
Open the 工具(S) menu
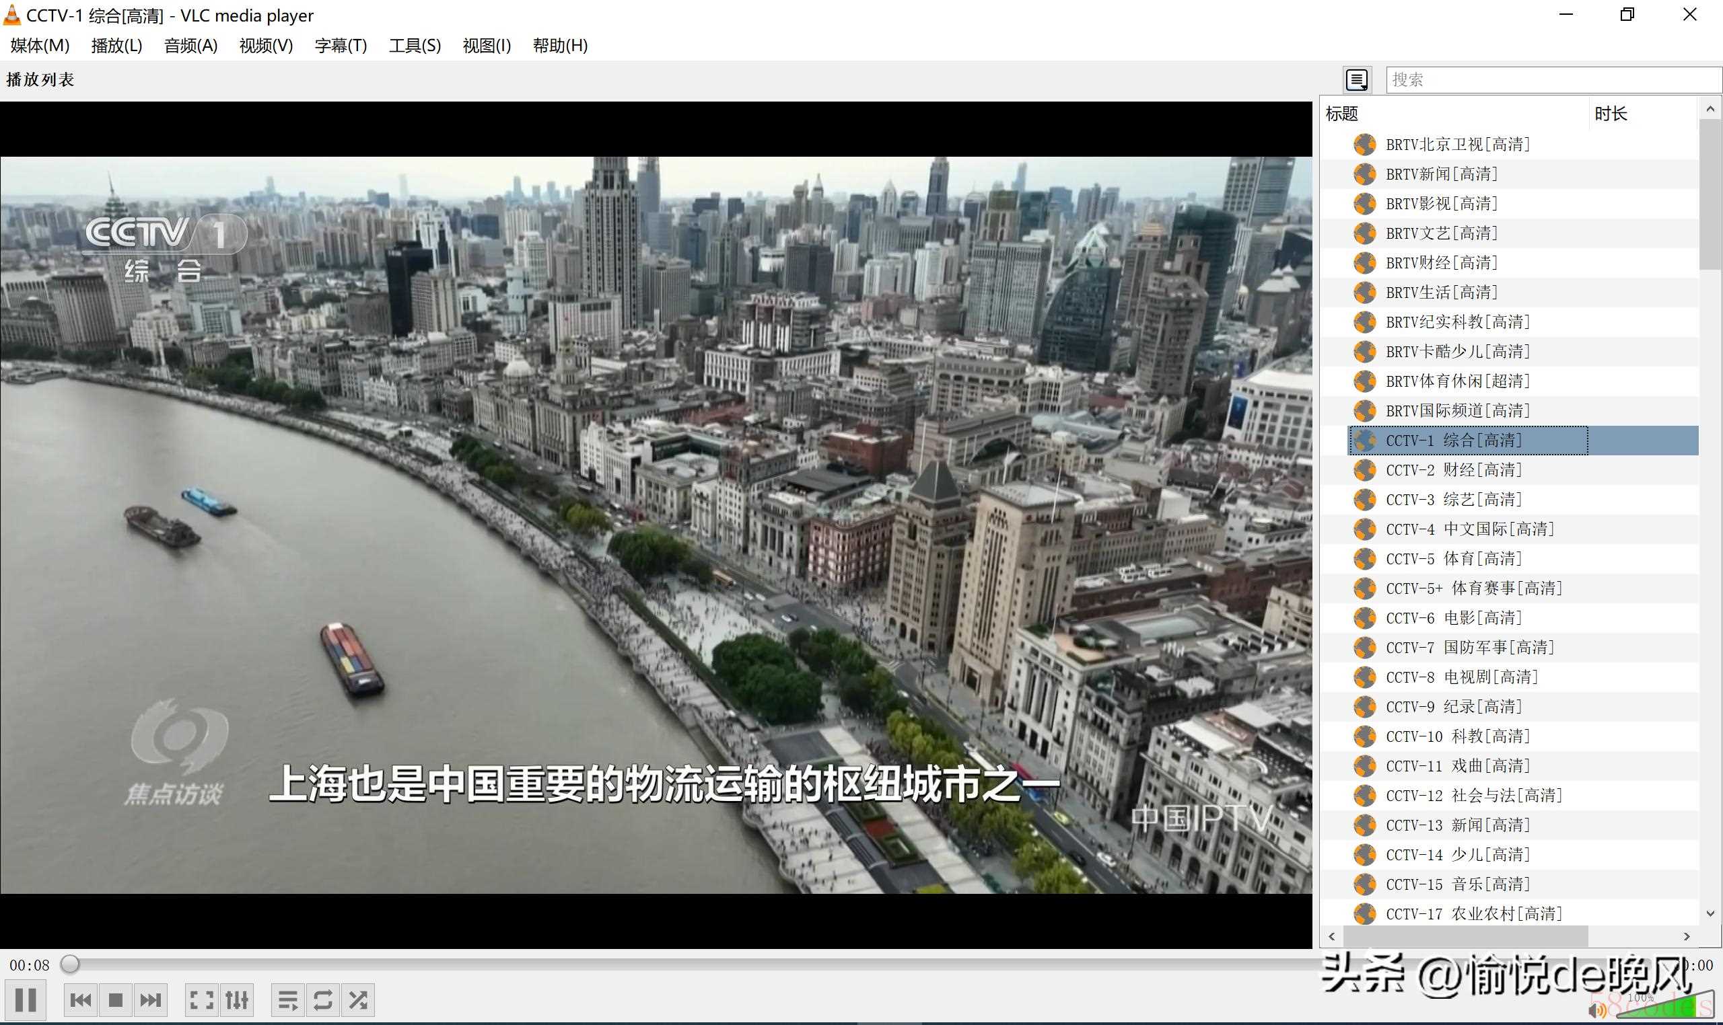[x=415, y=46]
